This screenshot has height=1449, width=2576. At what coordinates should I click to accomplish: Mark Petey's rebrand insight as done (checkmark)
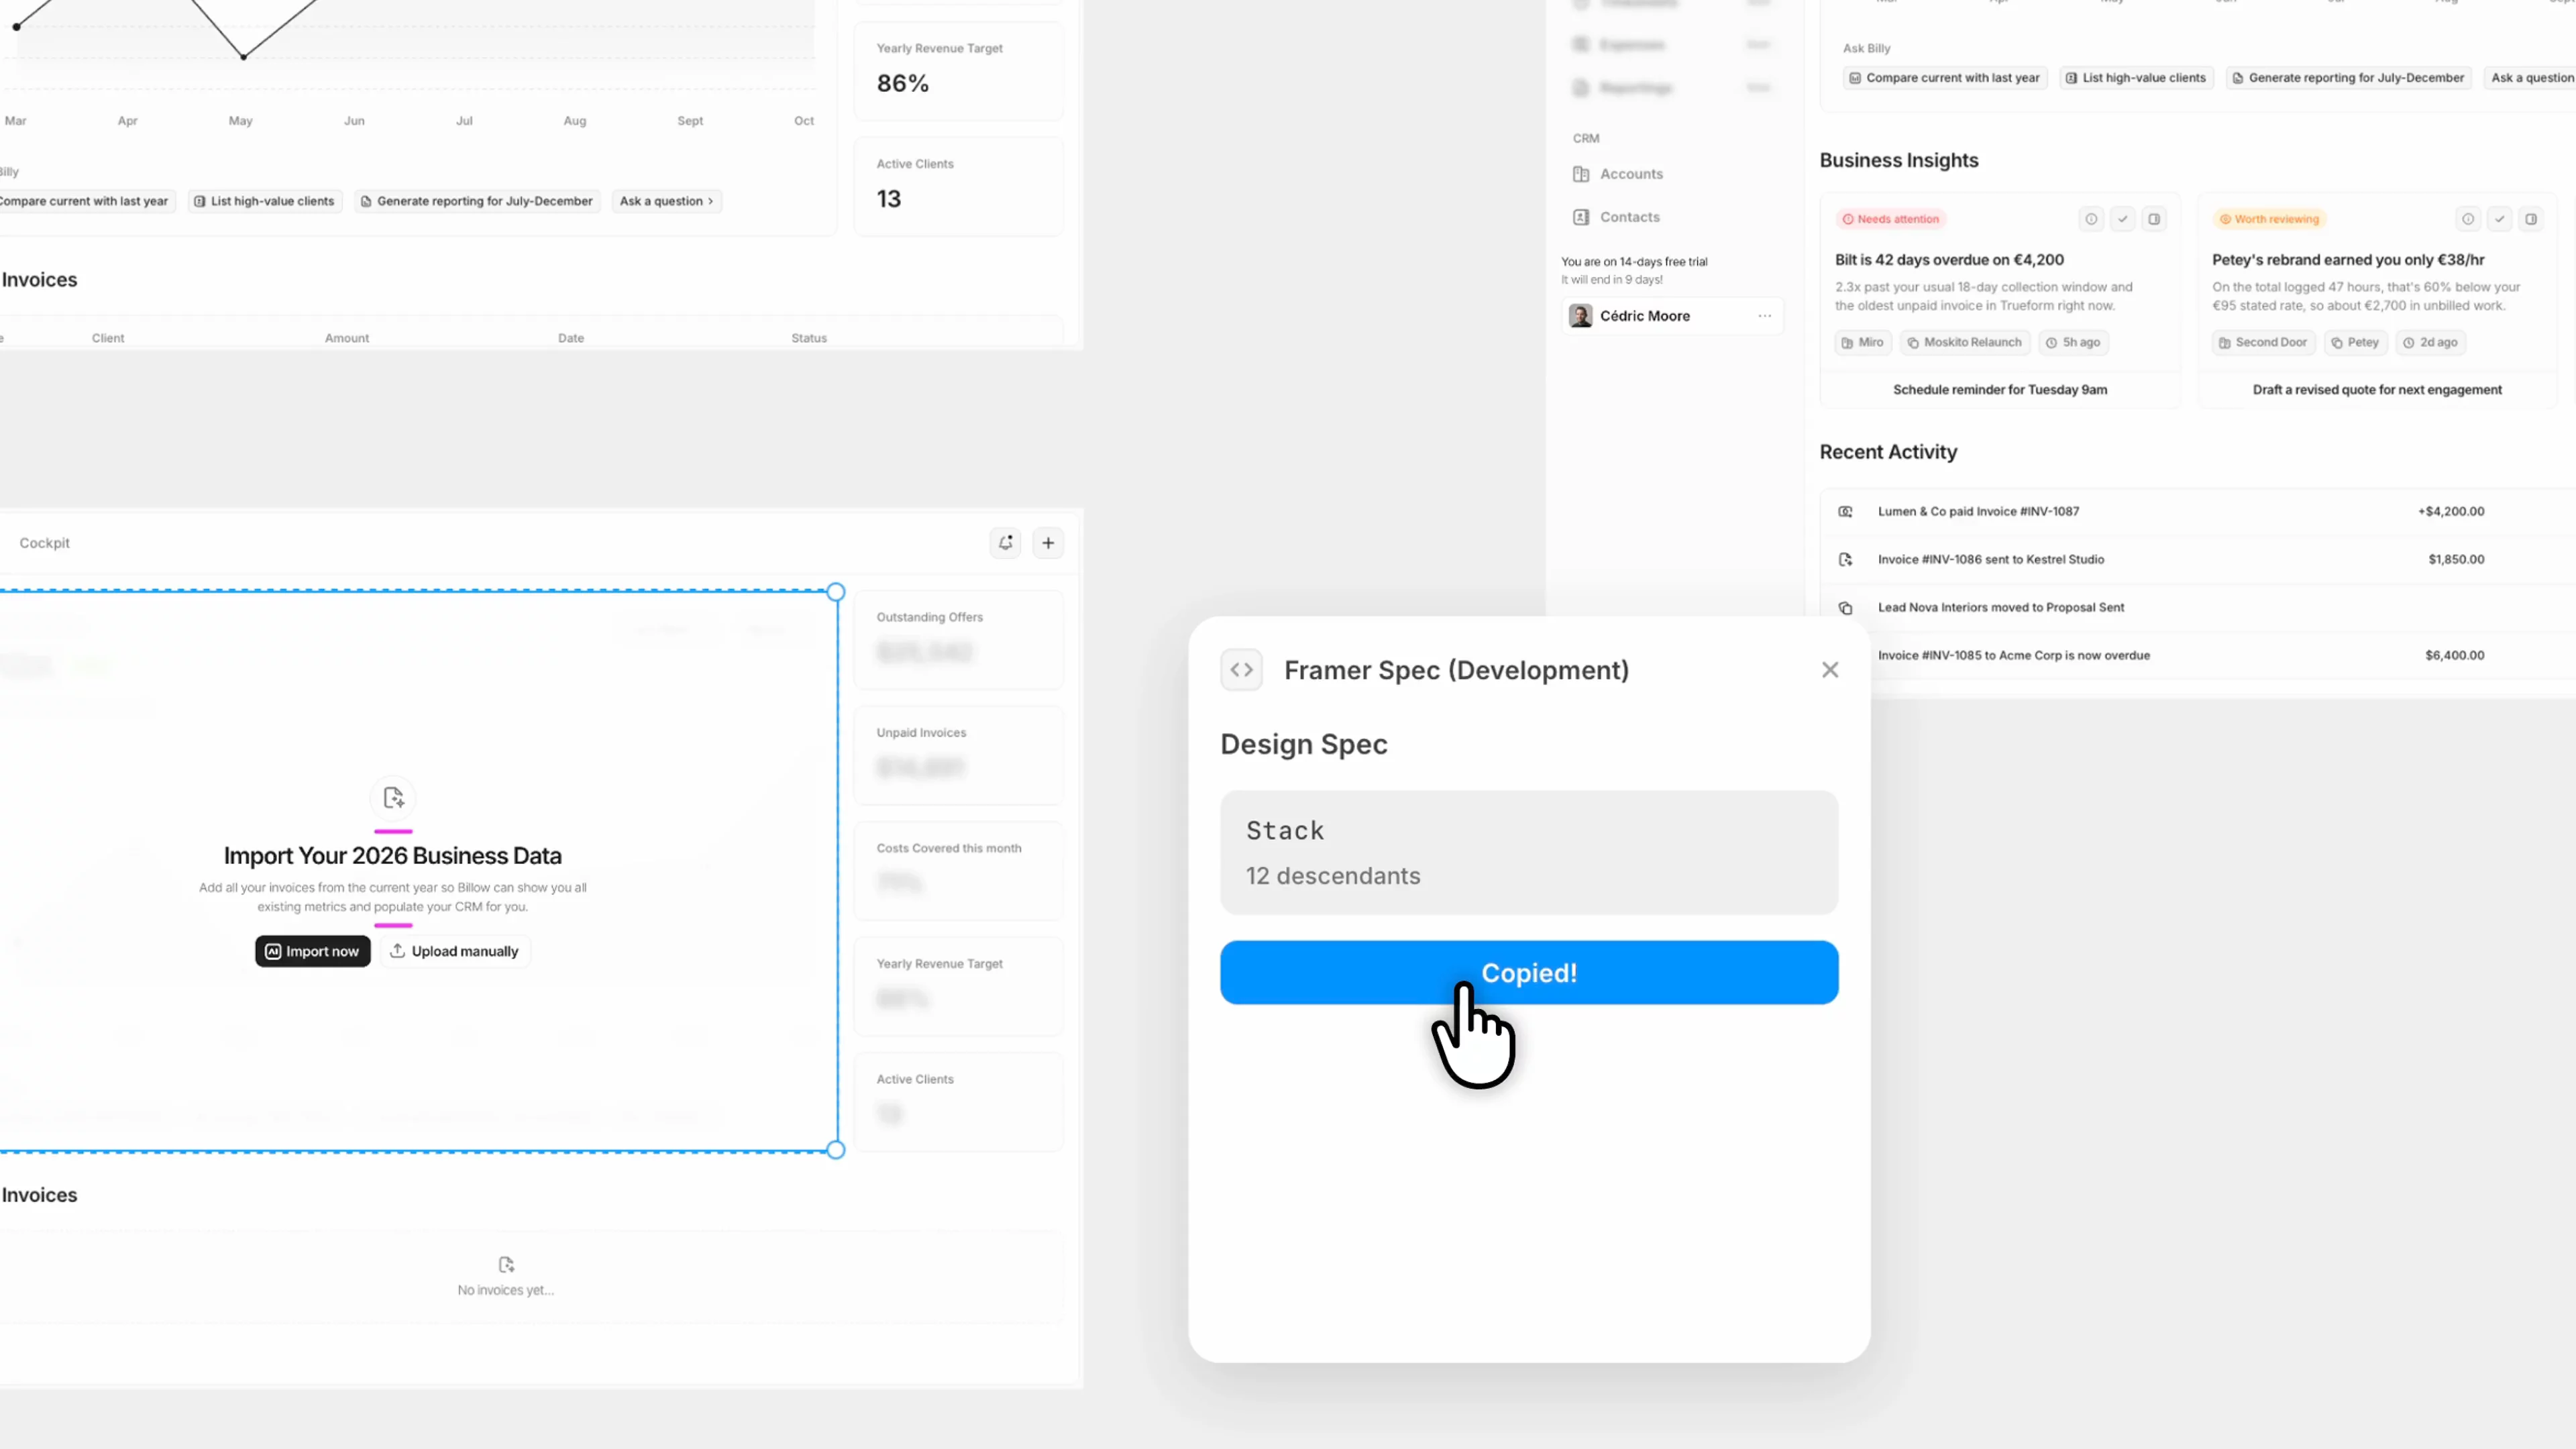[2499, 219]
